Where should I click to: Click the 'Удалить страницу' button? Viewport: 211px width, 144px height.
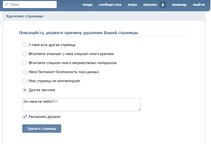[x=42, y=129]
